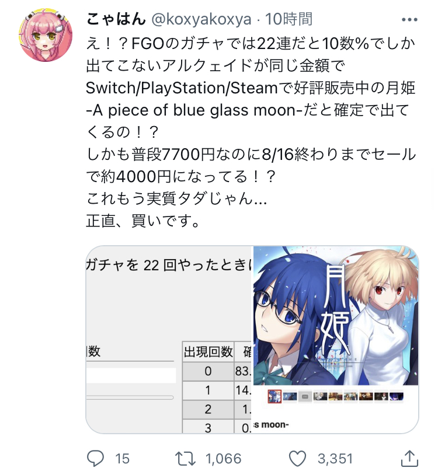
Task: Select the red-bordered first strip thumbnail
Action: click(274, 396)
